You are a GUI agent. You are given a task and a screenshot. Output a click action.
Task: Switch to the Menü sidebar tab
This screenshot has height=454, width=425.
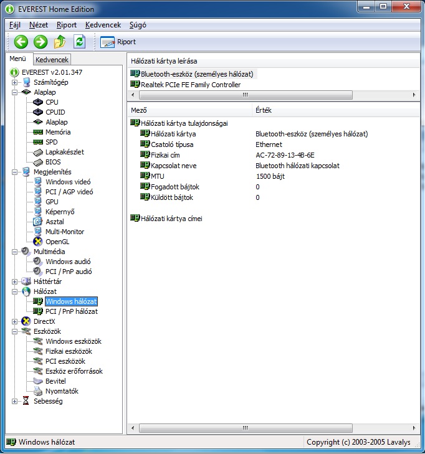18,59
